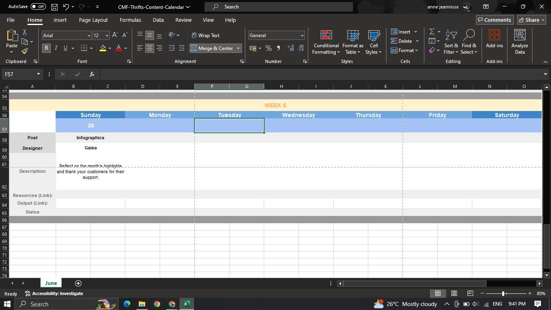Click the Cut scissors icon

point(25,32)
